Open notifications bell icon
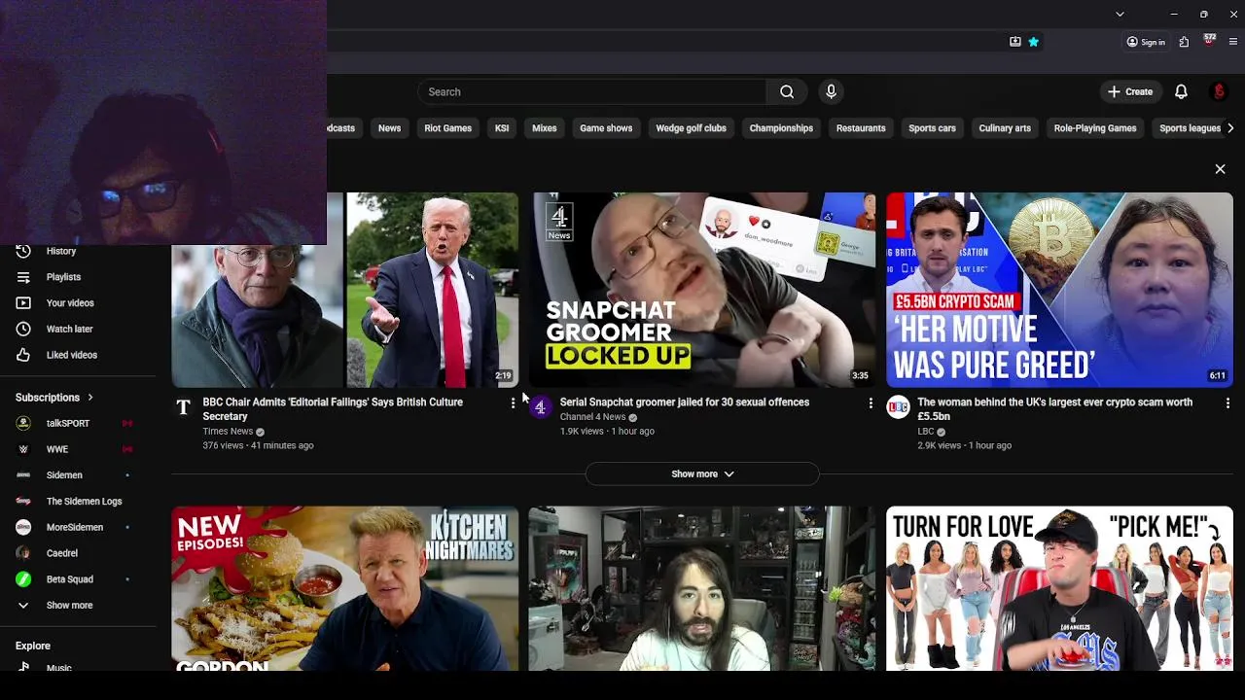Viewport: 1245px width, 700px height. 1181,91
